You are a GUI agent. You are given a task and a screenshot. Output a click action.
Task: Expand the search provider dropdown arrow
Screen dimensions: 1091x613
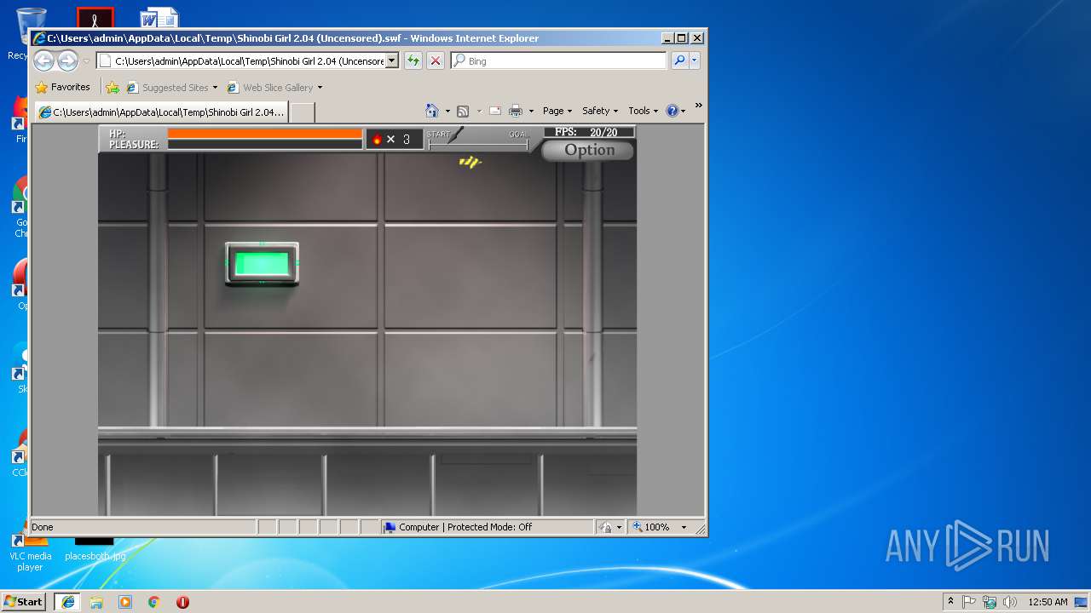[695, 60]
